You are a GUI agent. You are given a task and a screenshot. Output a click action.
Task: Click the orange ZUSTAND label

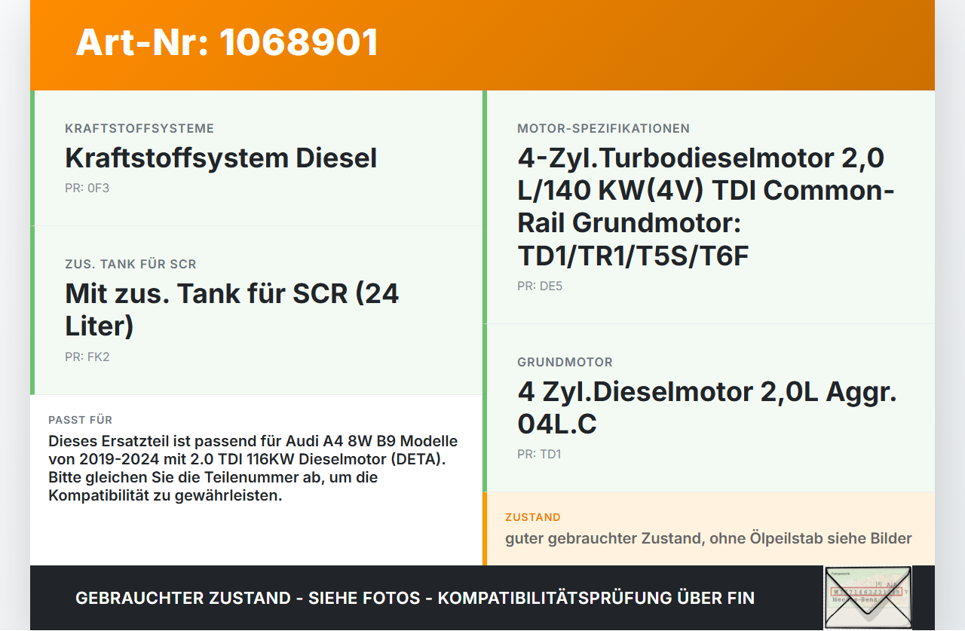[x=533, y=517]
